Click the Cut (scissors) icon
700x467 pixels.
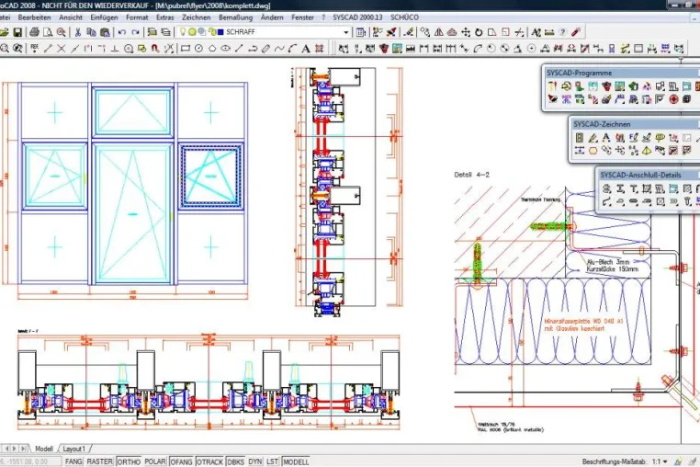click(x=78, y=32)
